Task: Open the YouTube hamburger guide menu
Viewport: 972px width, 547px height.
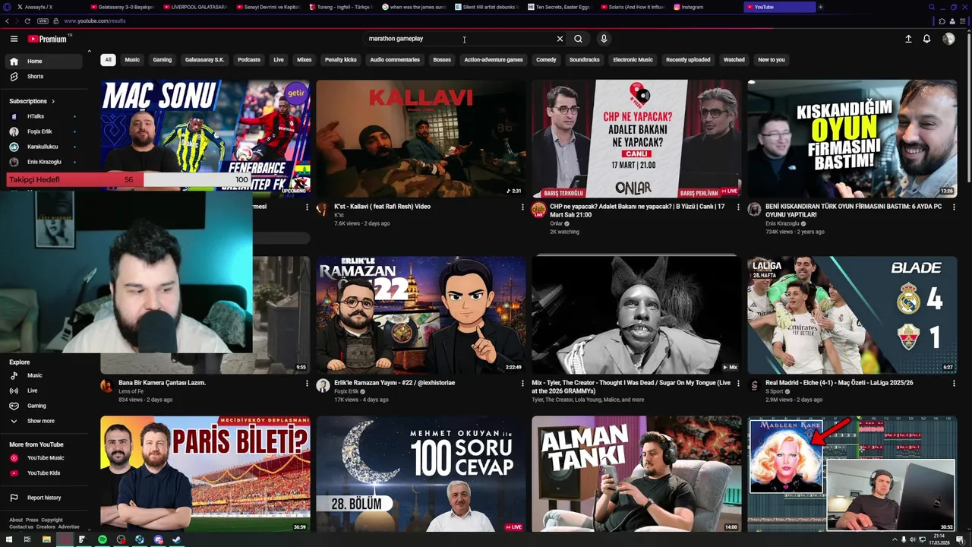Action: 14,39
